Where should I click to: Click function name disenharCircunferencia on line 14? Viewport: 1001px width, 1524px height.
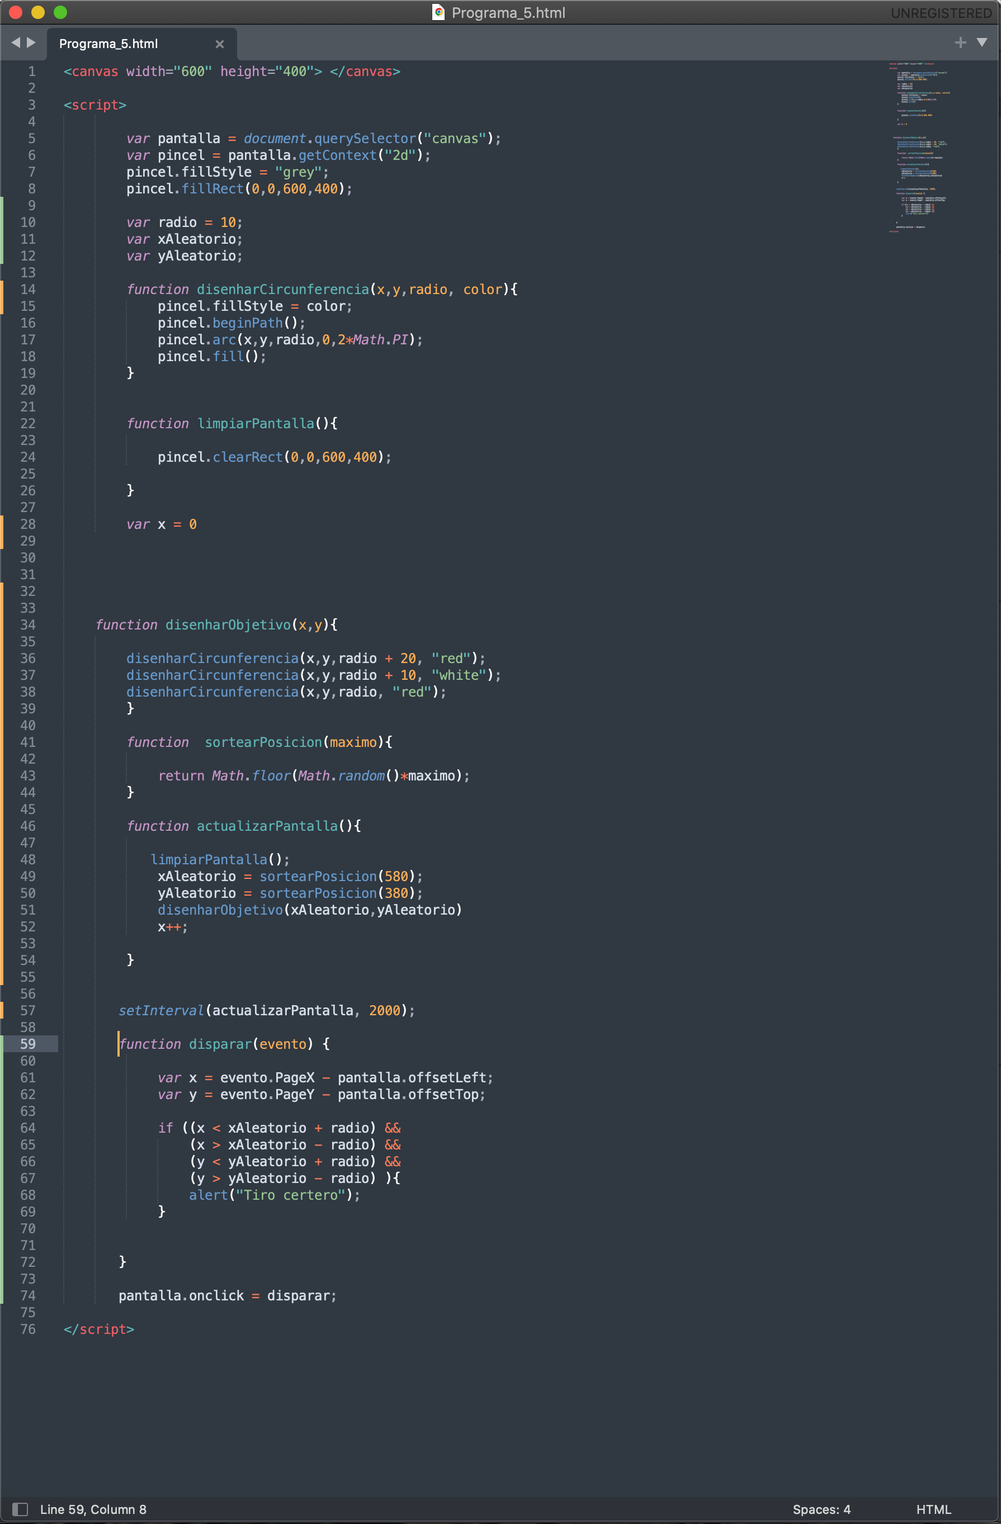pos(283,290)
